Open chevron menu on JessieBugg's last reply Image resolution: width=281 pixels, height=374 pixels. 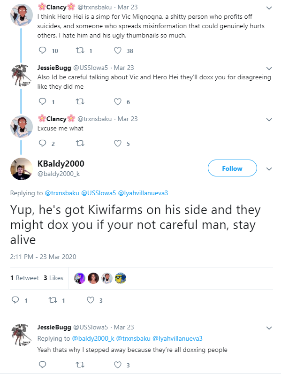(269, 328)
